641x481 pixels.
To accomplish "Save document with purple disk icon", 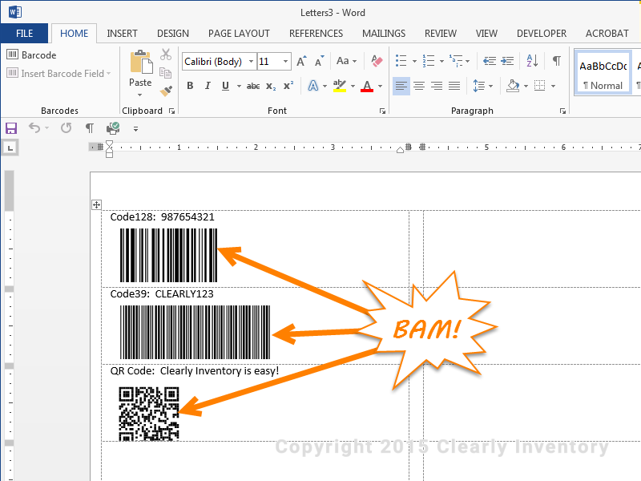I will (x=11, y=128).
